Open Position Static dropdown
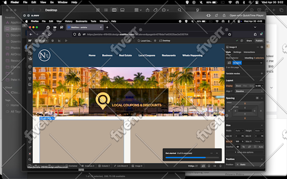Image resolution: width=287 pixels, height=179 pixels. tap(249, 165)
